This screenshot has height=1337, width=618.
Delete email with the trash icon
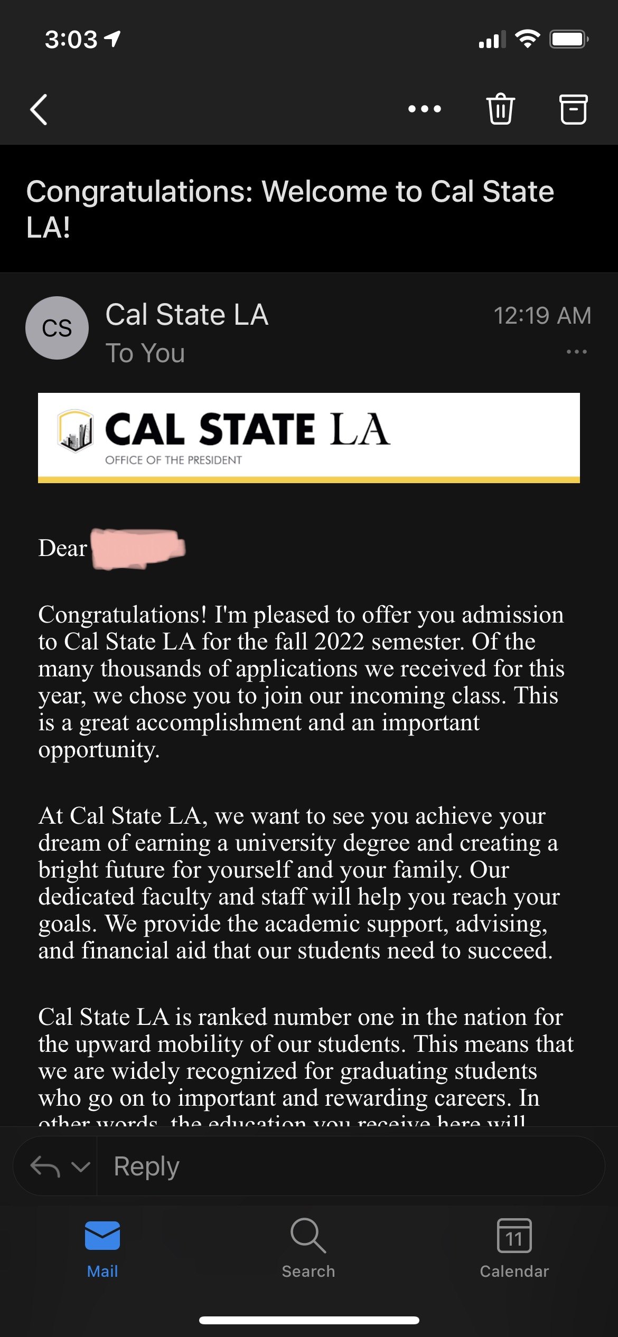[x=500, y=109]
